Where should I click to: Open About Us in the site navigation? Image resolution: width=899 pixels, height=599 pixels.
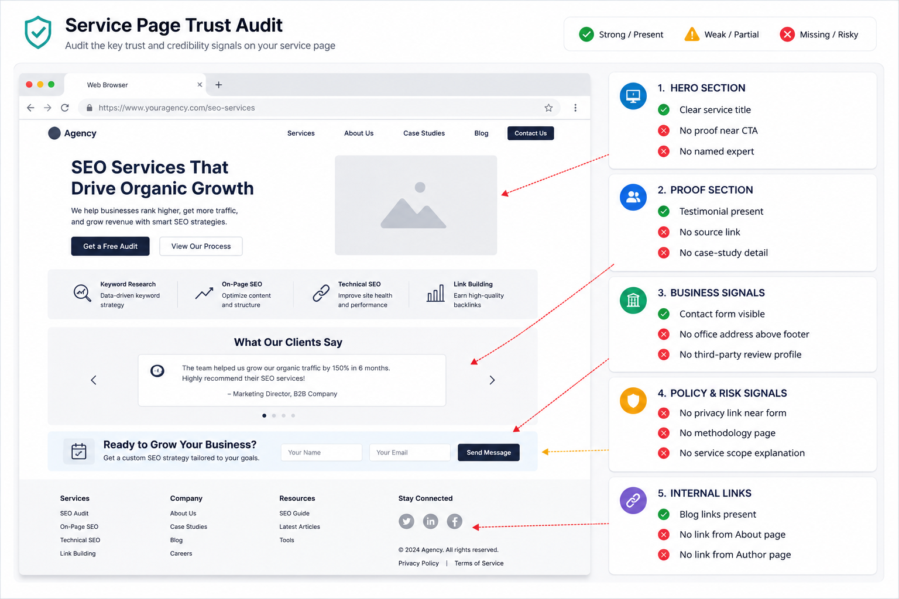[359, 133]
